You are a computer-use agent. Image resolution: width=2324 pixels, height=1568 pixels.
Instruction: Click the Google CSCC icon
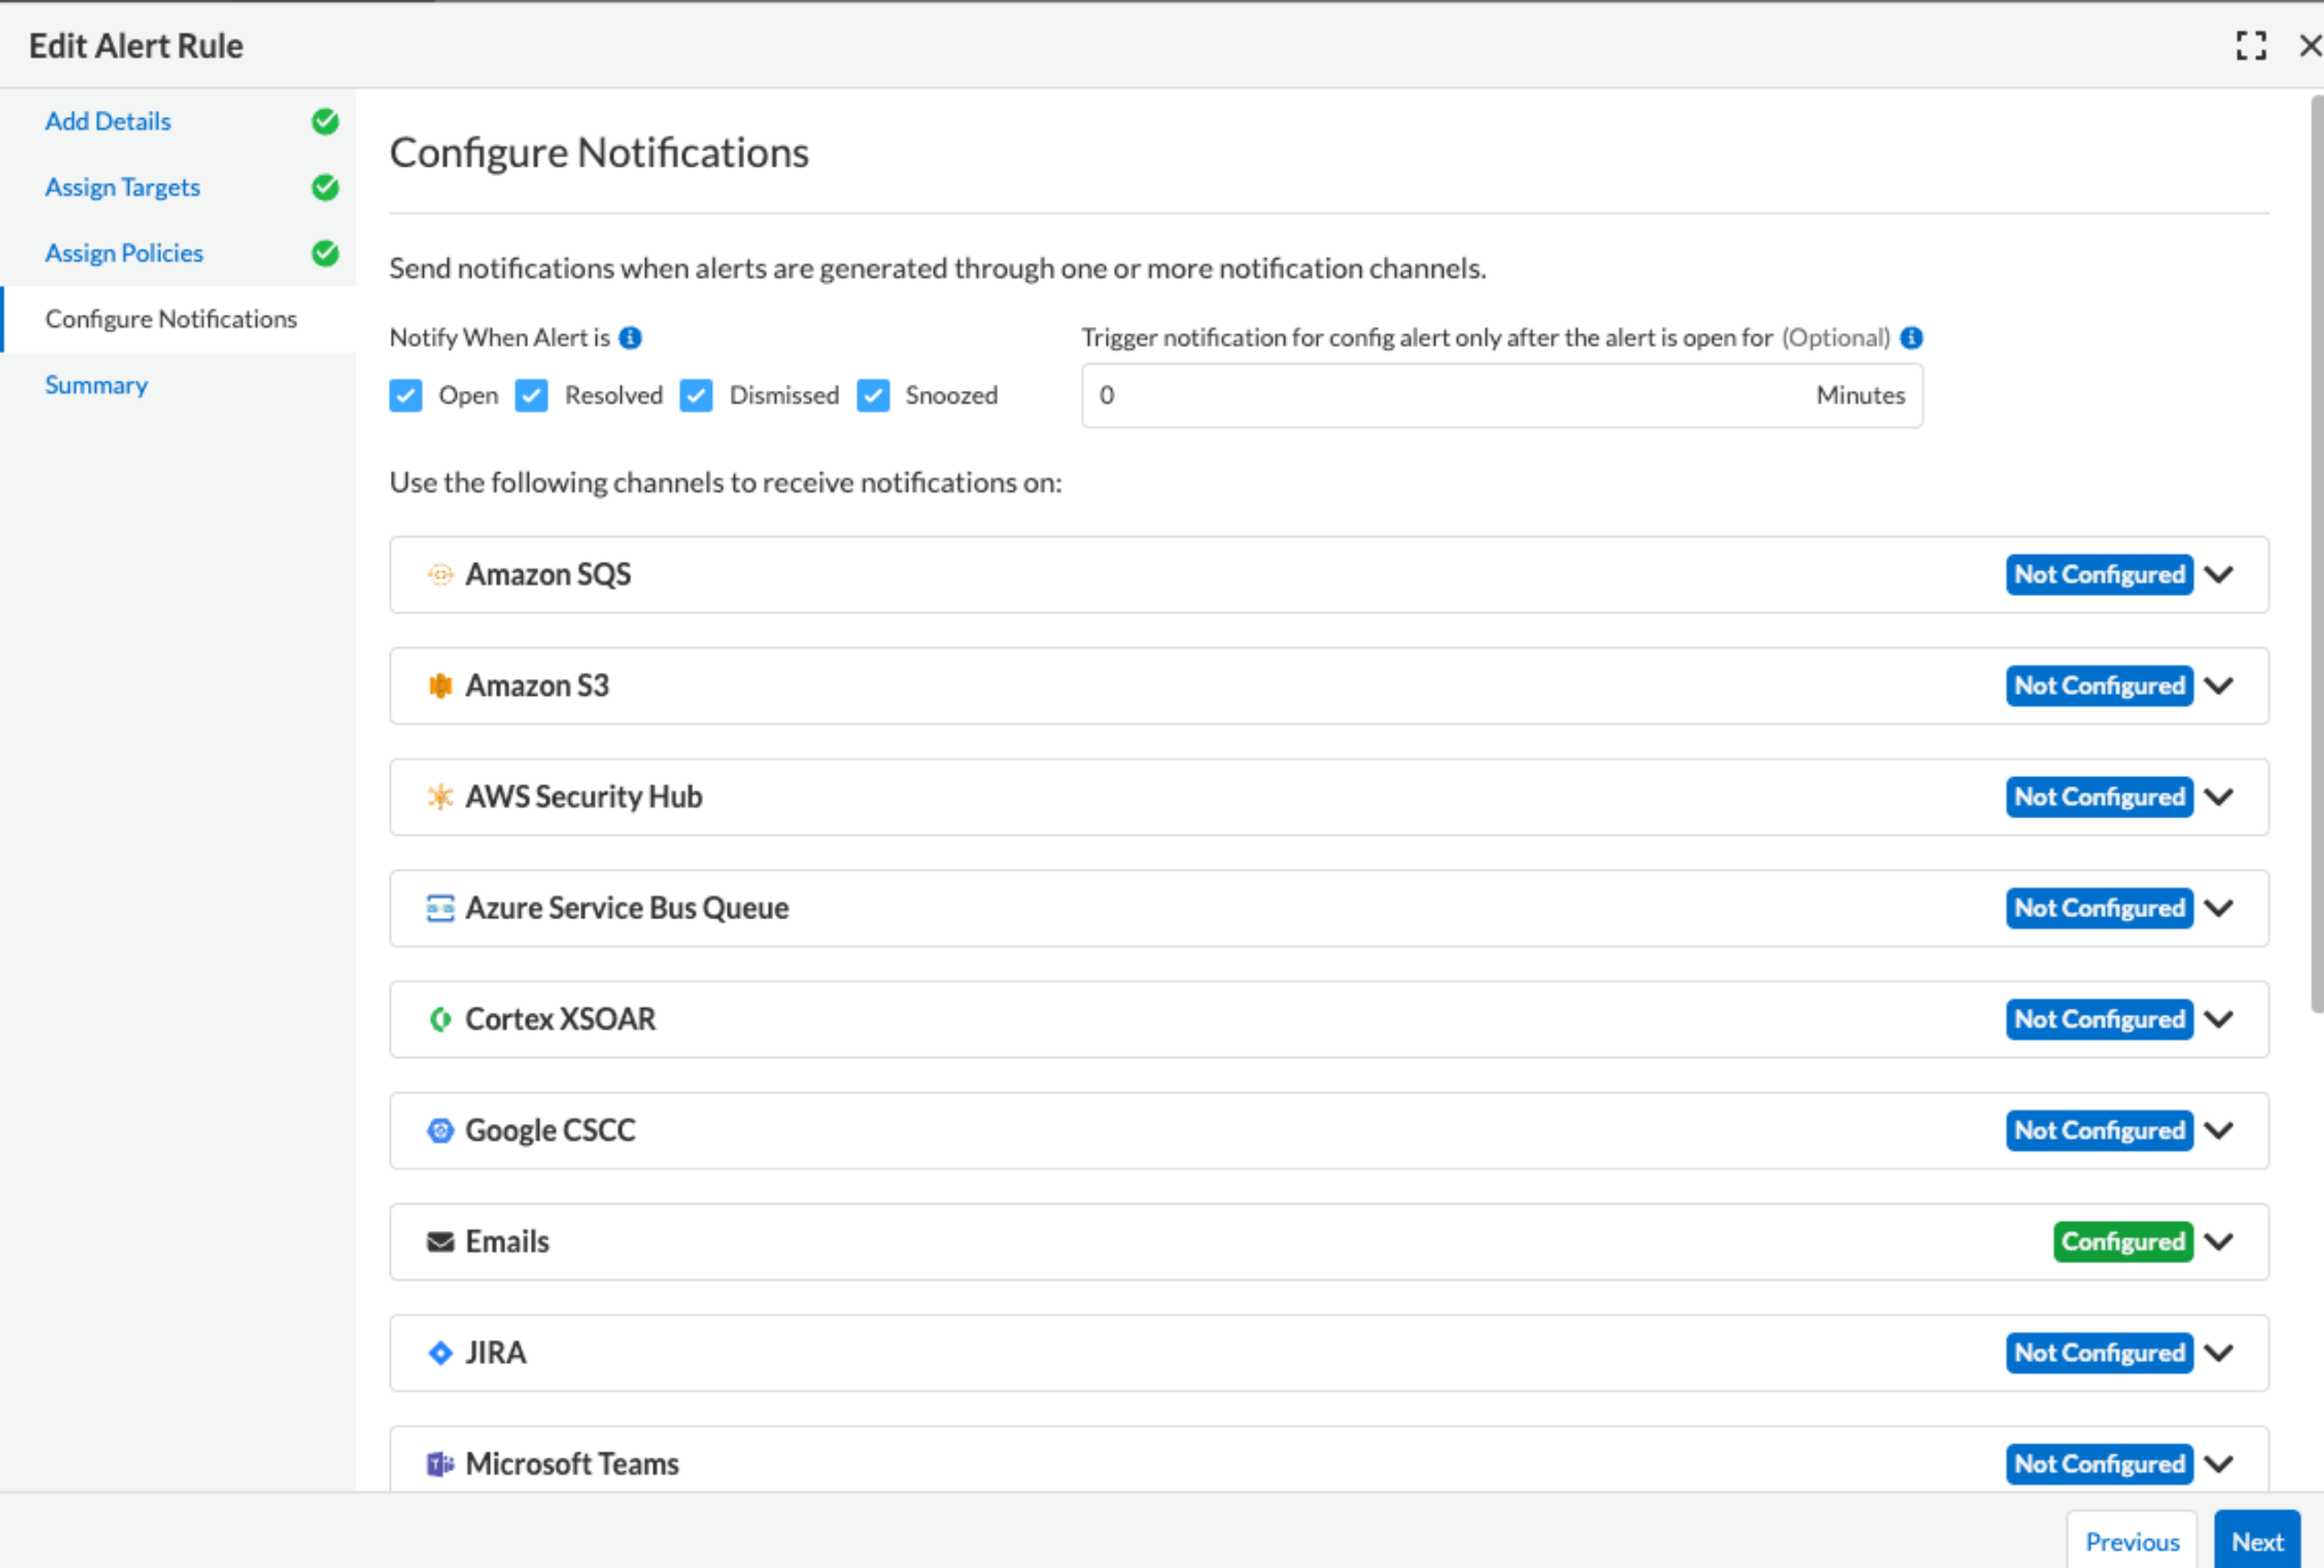tap(440, 1130)
